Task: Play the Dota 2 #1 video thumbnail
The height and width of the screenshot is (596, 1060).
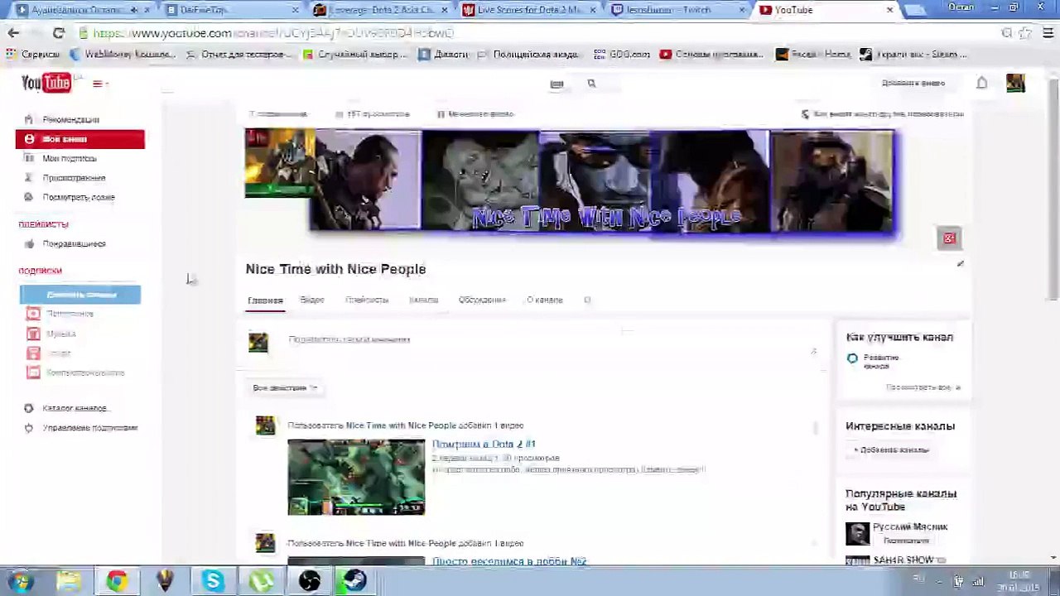Action: point(356,477)
